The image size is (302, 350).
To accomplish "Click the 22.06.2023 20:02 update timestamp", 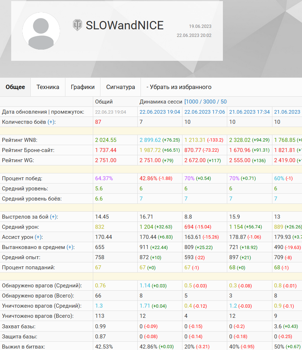I will pyautogui.click(x=194, y=35).
